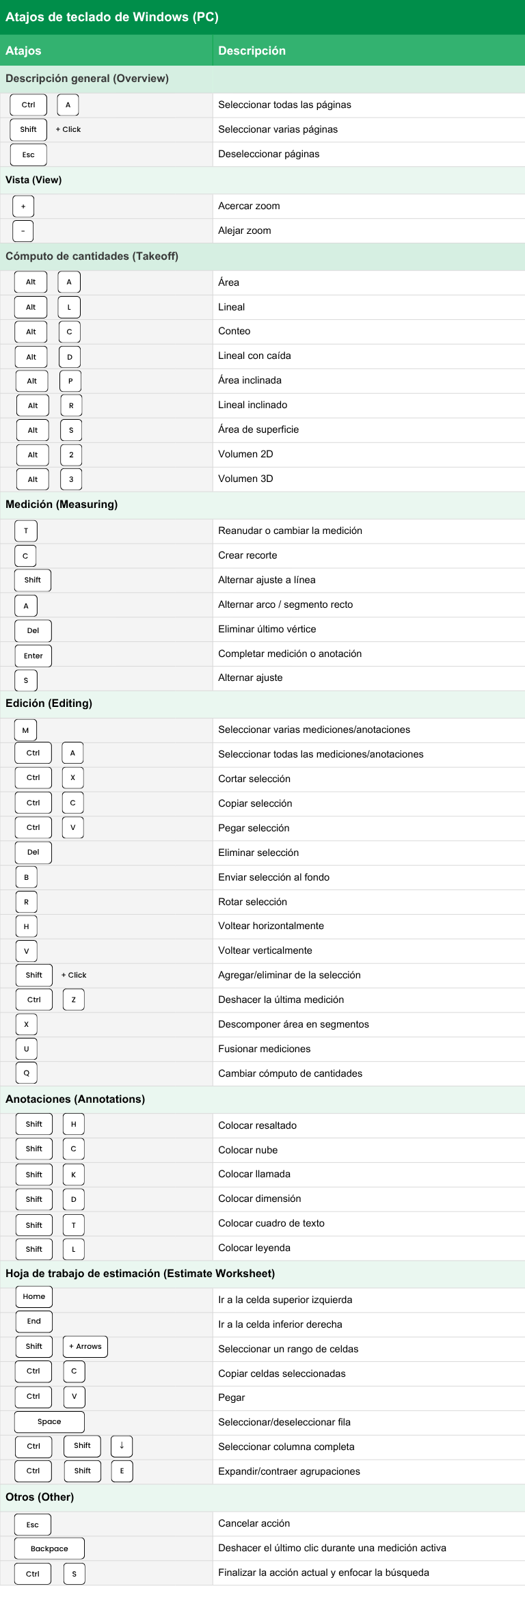Click the Enter key icon under Medición
Image resolution: width=525 pixels, height=1608 pixels.
pyautogui.click(x=33, y=656)
